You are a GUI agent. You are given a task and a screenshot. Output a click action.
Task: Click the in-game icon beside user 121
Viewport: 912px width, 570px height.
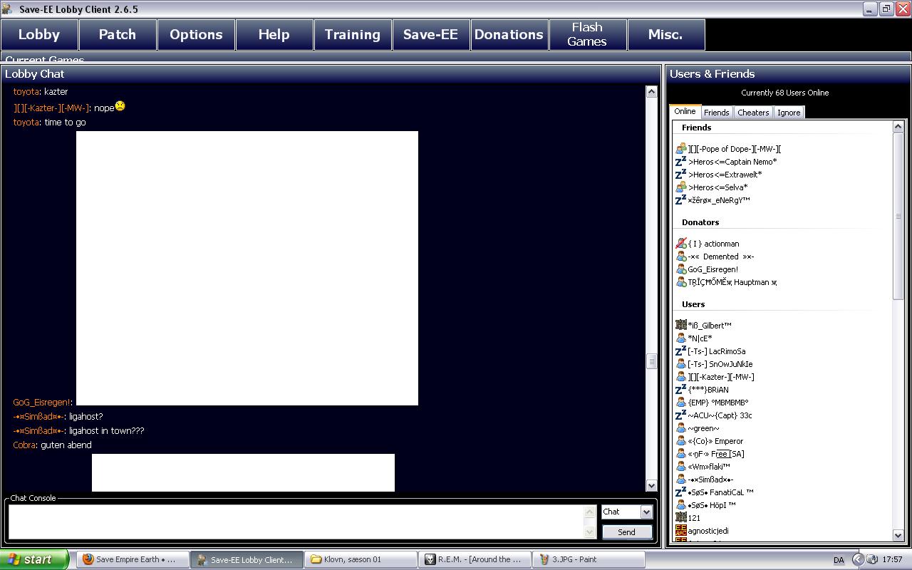[x=680, y=518]
